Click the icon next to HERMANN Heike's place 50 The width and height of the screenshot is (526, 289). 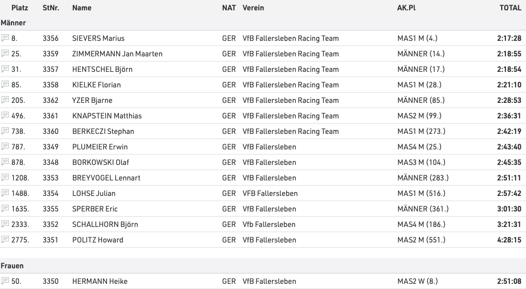click(5, 281)
